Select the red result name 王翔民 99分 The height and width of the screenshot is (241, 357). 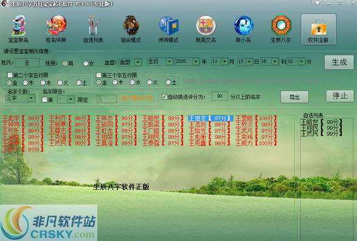[x=163, y=137]
